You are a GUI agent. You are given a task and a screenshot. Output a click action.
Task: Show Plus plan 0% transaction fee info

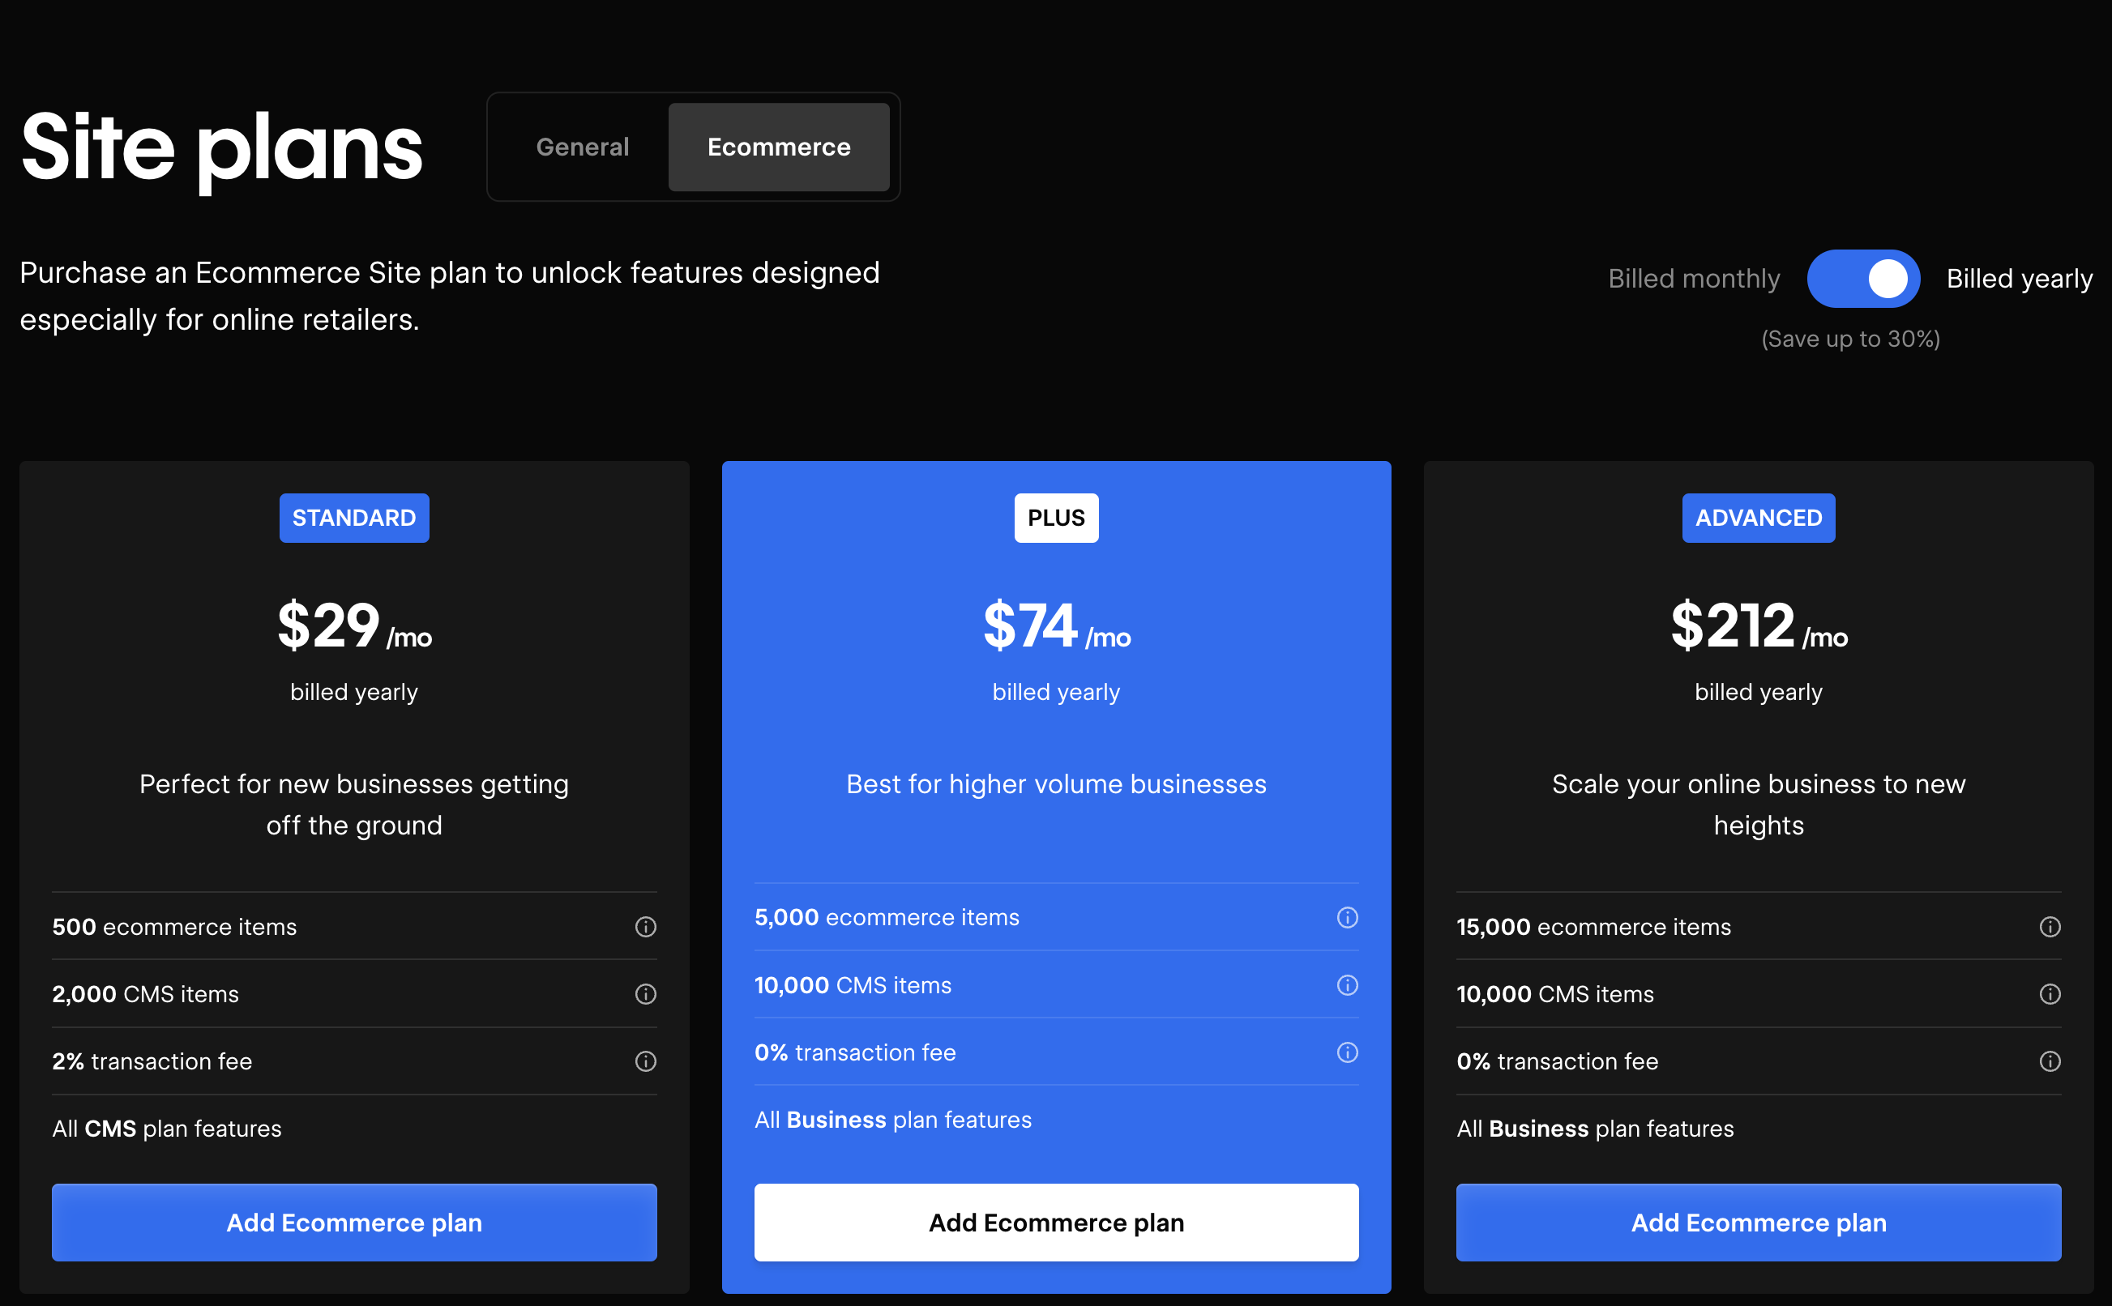click(x=1347, y=1052)
